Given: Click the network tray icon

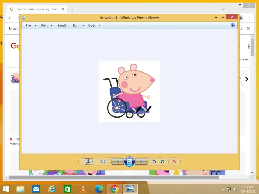Looking at the screenshot, I should click(x=229, y=189).
